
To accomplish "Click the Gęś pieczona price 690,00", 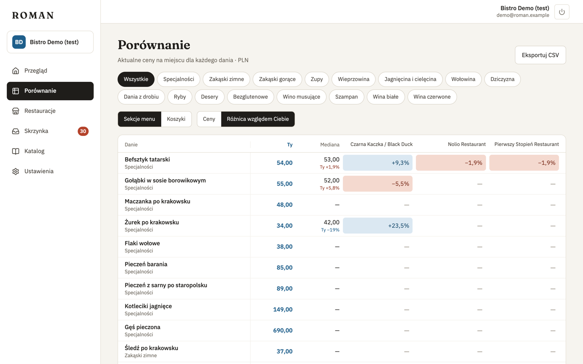I will click(x=283, y=330).
